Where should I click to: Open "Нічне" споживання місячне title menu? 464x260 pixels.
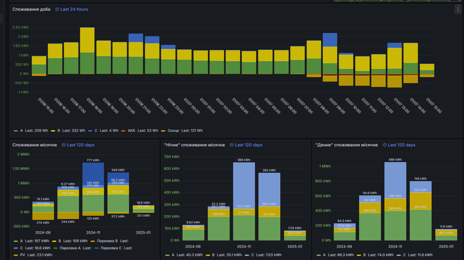[x=194, y=145]
